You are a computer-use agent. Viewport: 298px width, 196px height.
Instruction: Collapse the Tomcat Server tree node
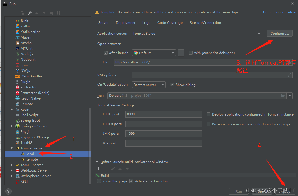point(12,148)
